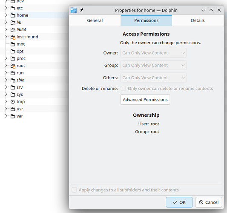
Task: Click the locked root folder icon
Action: [x=13, y=66]
